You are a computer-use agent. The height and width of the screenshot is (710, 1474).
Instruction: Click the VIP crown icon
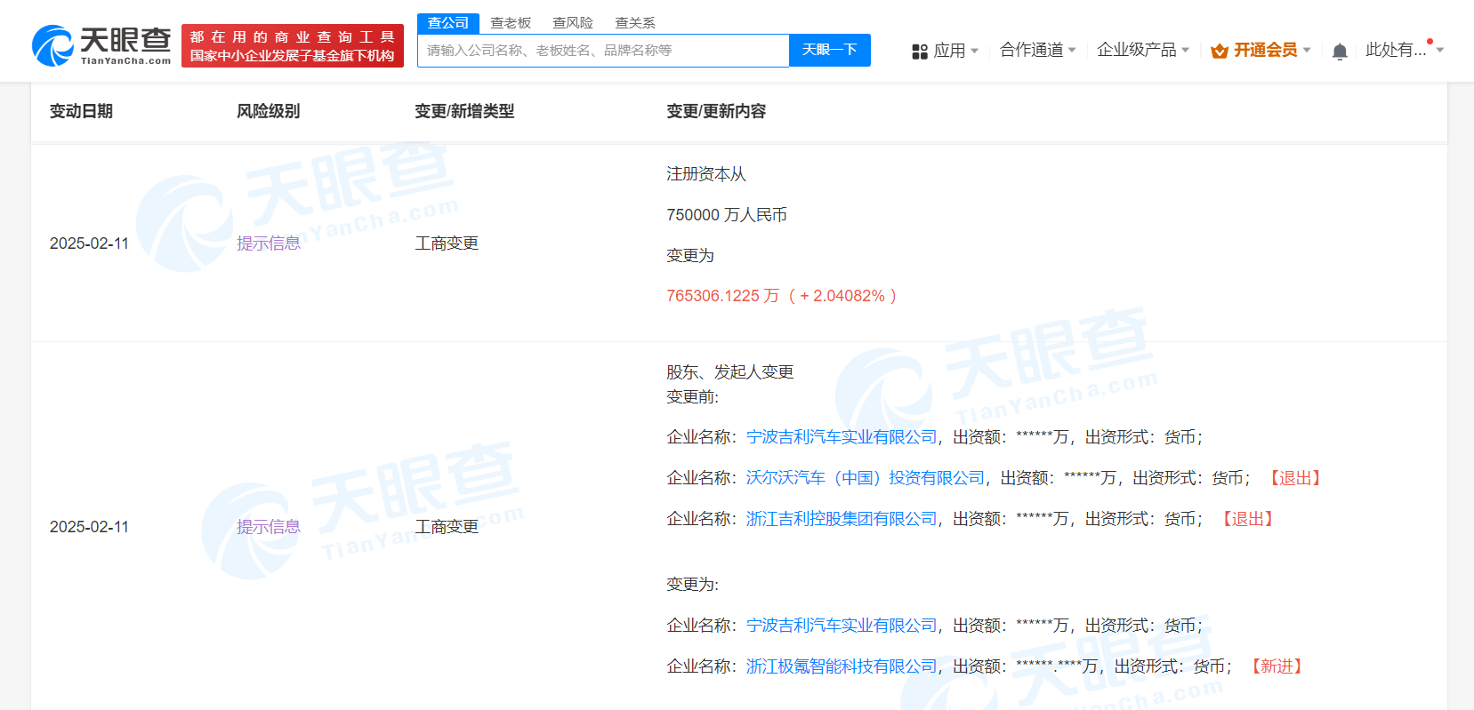tap(1220, 52)
